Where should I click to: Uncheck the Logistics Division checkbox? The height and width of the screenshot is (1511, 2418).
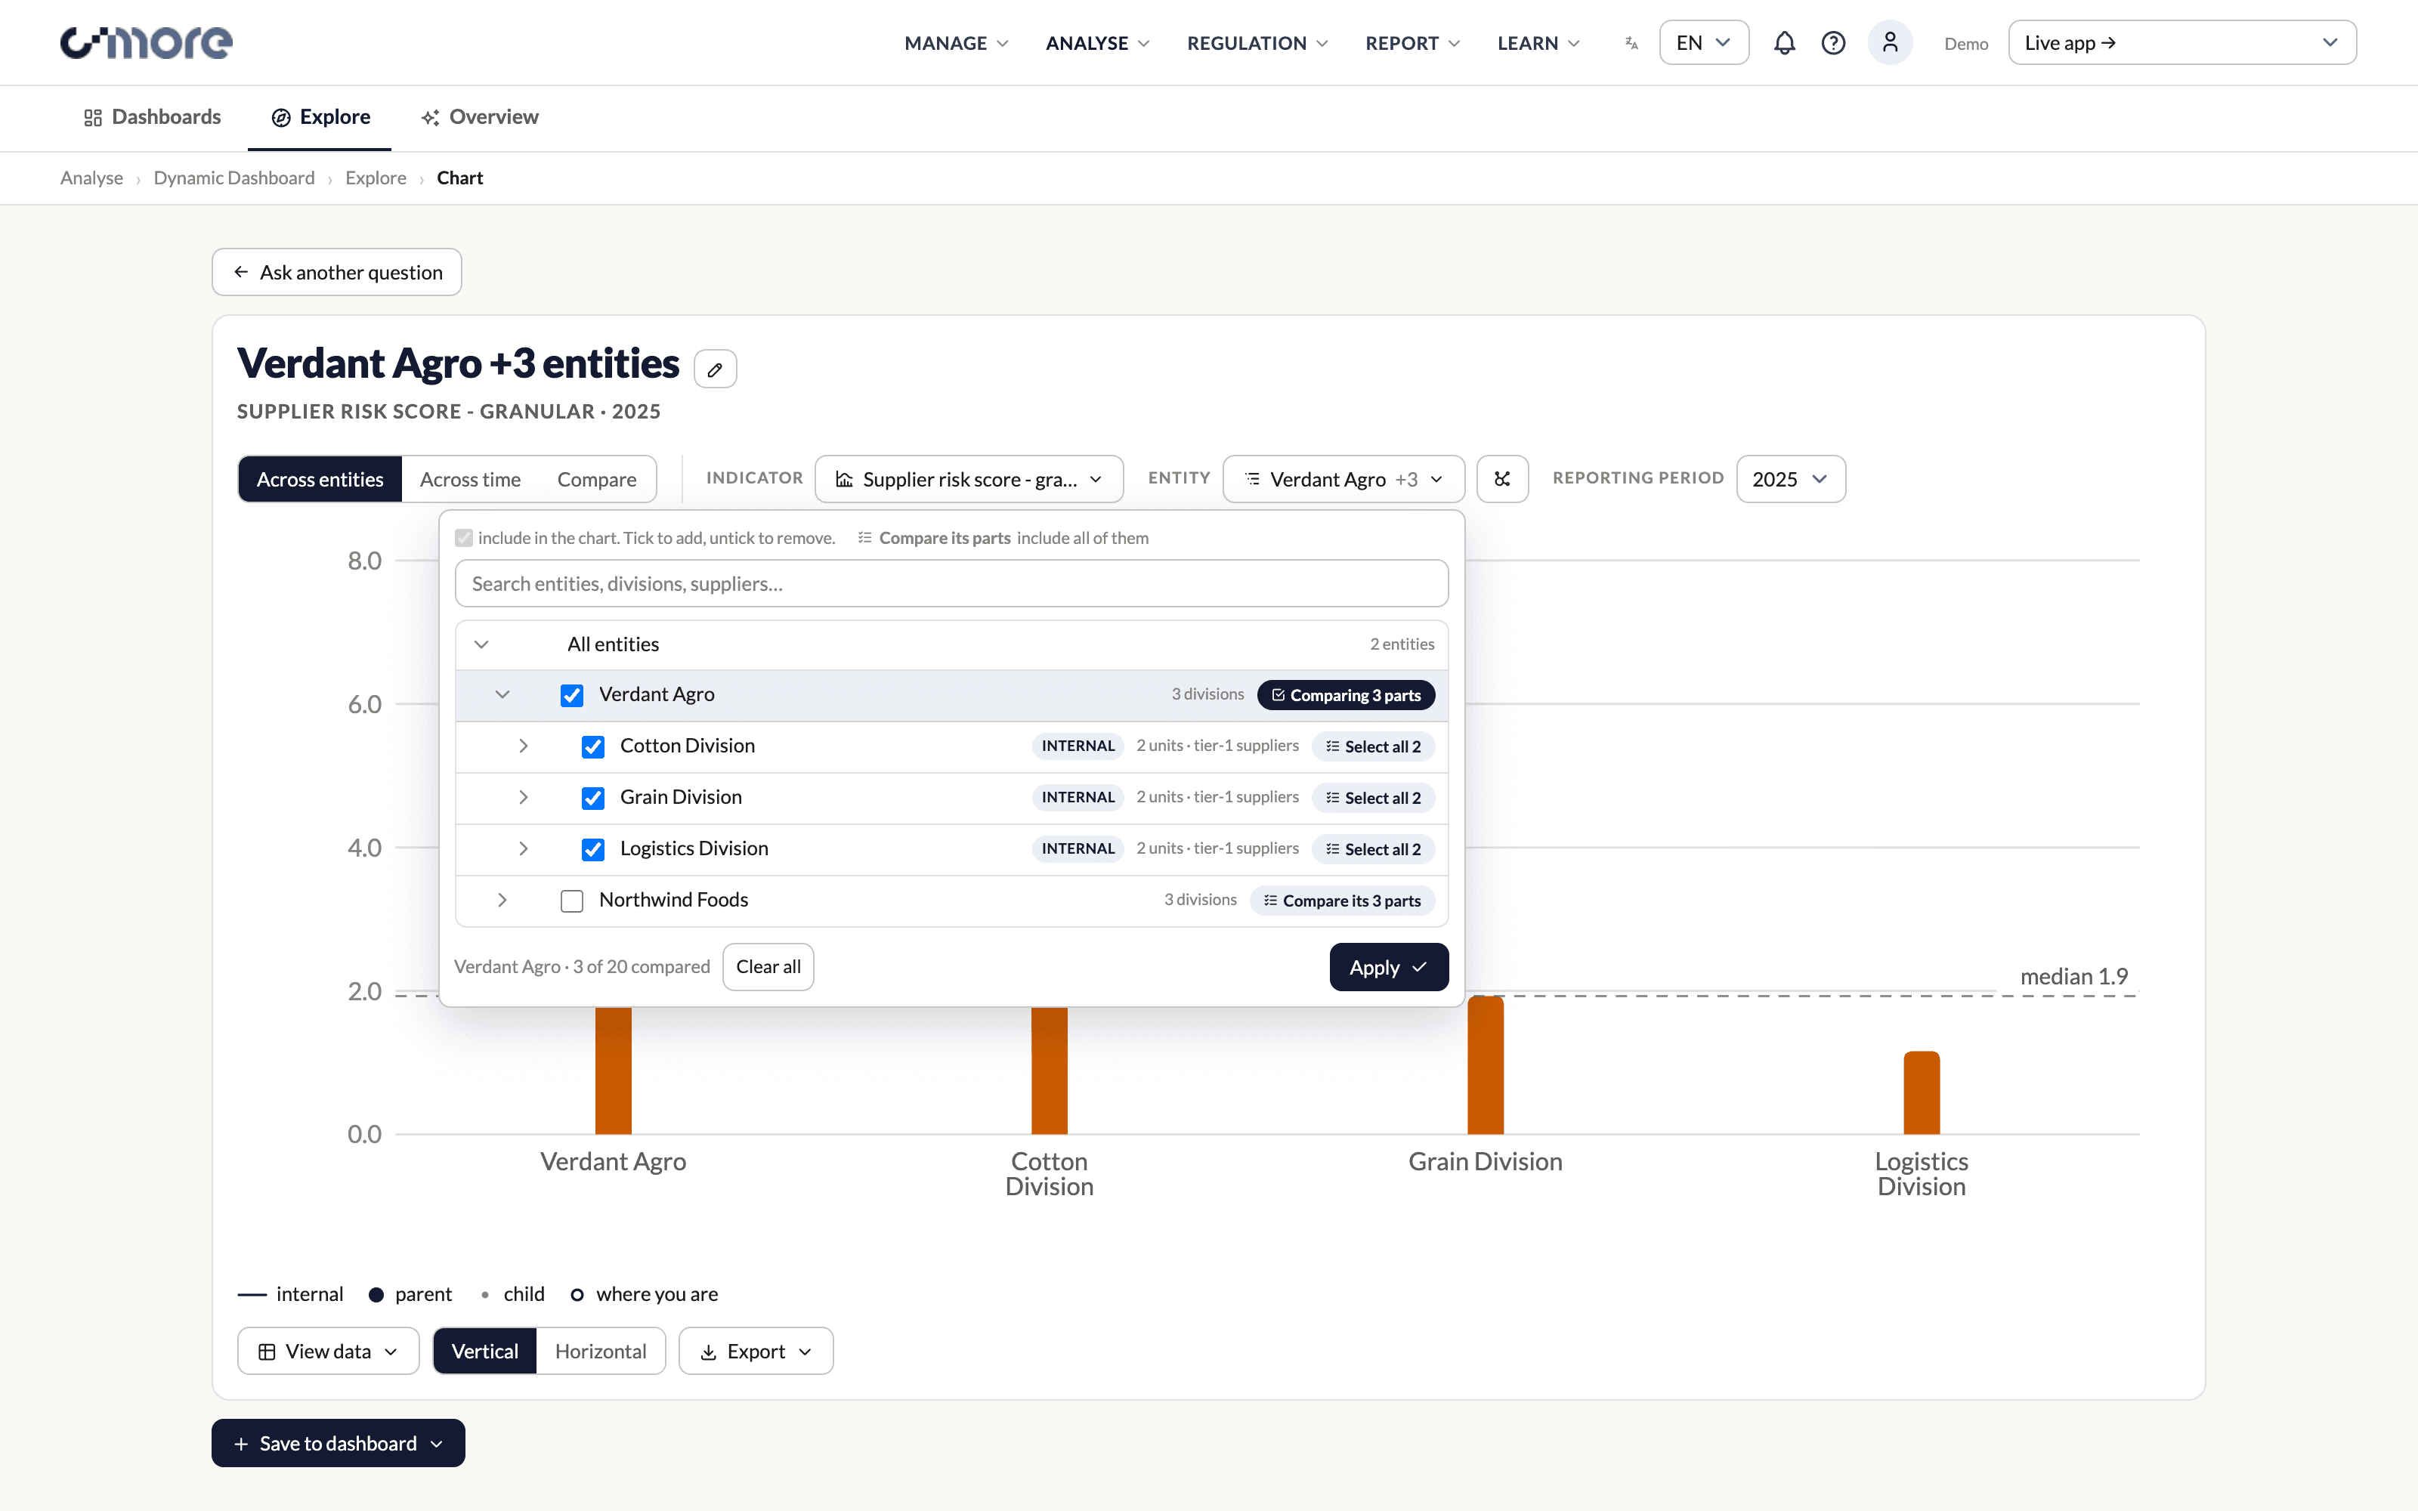tap(592, 848)
